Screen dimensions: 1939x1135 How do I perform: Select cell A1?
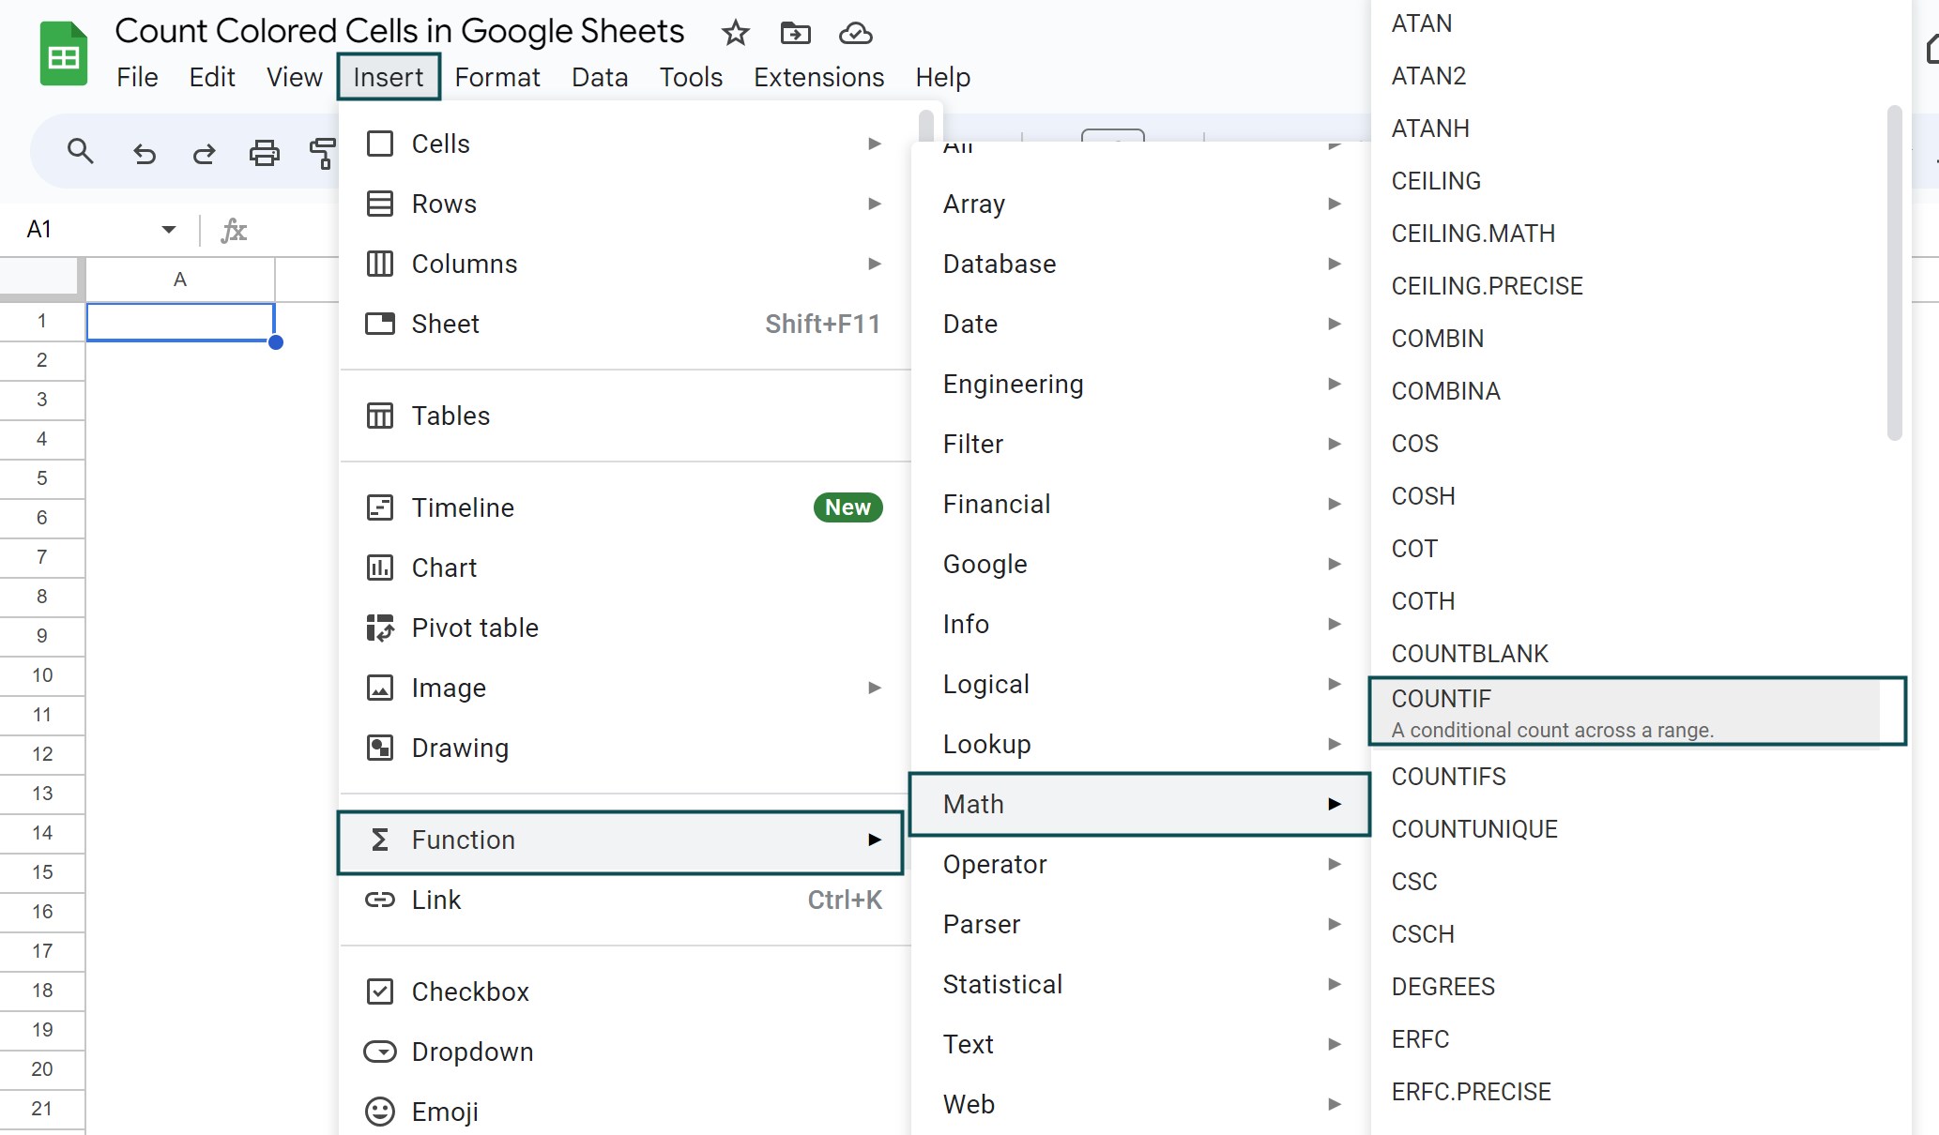[x=180, y=322]
